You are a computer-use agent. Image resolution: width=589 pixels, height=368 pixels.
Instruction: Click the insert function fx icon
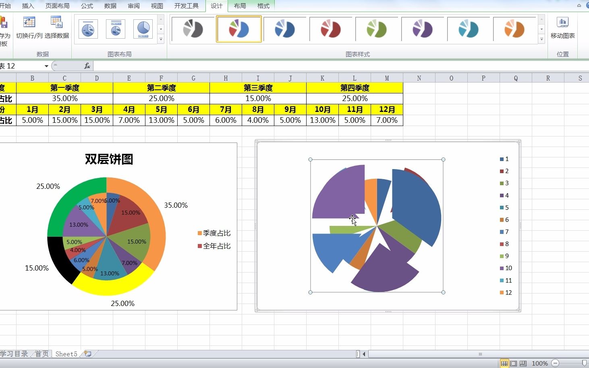[x=87, y=66]
